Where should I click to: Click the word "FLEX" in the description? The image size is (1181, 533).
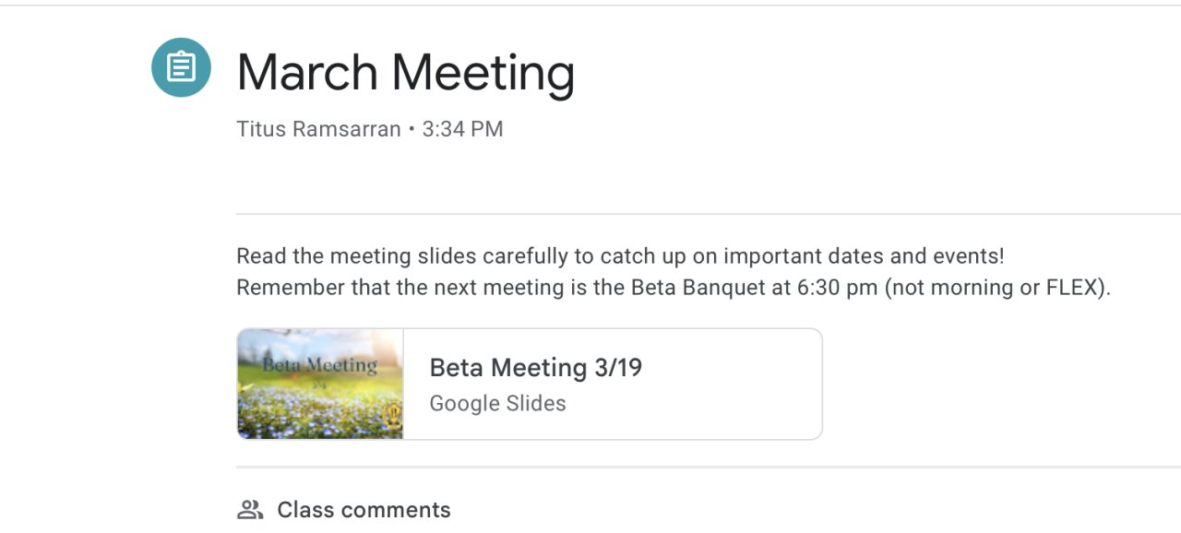pos(1073,288)
